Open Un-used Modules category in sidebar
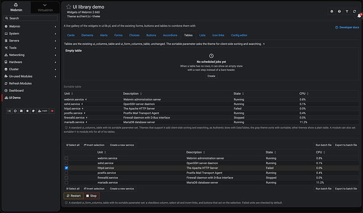 point(21,76)
